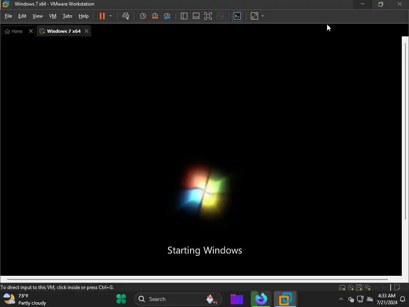Expand the stretch display dropdown arrow

pos(263,16)
